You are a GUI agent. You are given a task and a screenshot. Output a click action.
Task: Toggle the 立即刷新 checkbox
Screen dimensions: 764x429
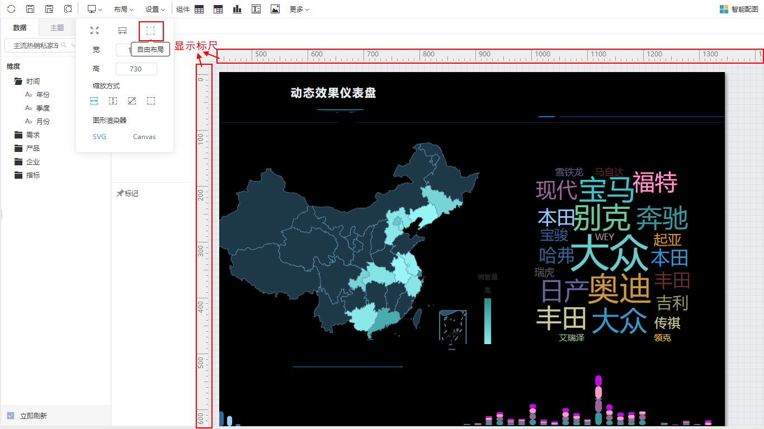[x=11, y=416]
